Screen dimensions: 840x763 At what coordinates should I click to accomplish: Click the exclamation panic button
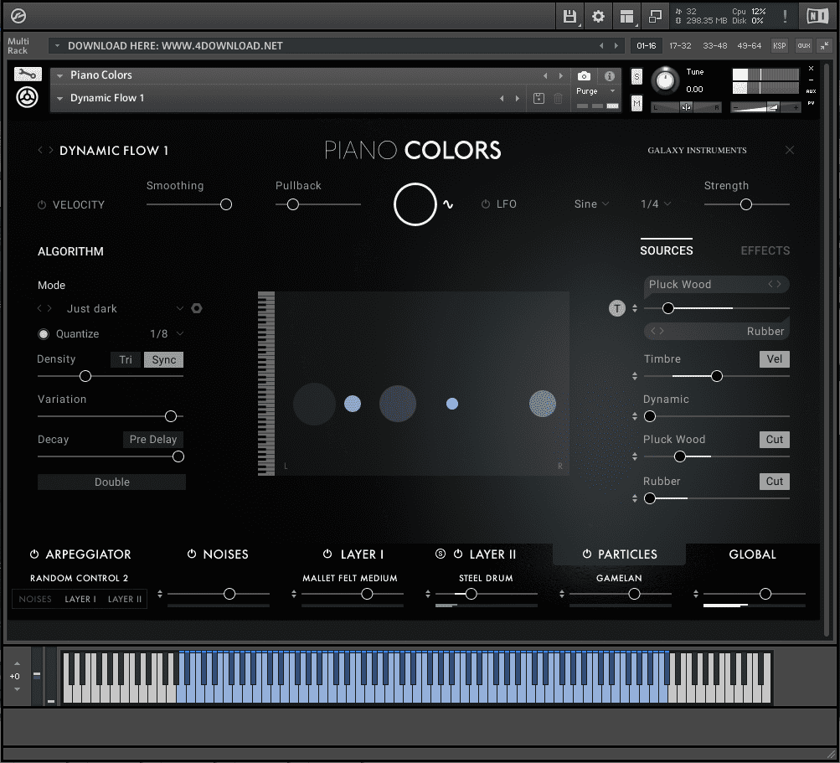tap(786, 16)
